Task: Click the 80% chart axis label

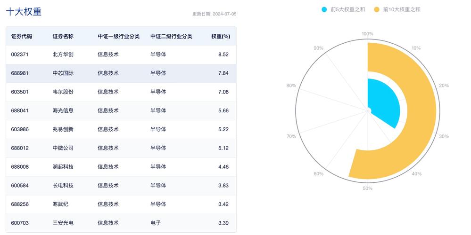Action: [x=291, y=86]
